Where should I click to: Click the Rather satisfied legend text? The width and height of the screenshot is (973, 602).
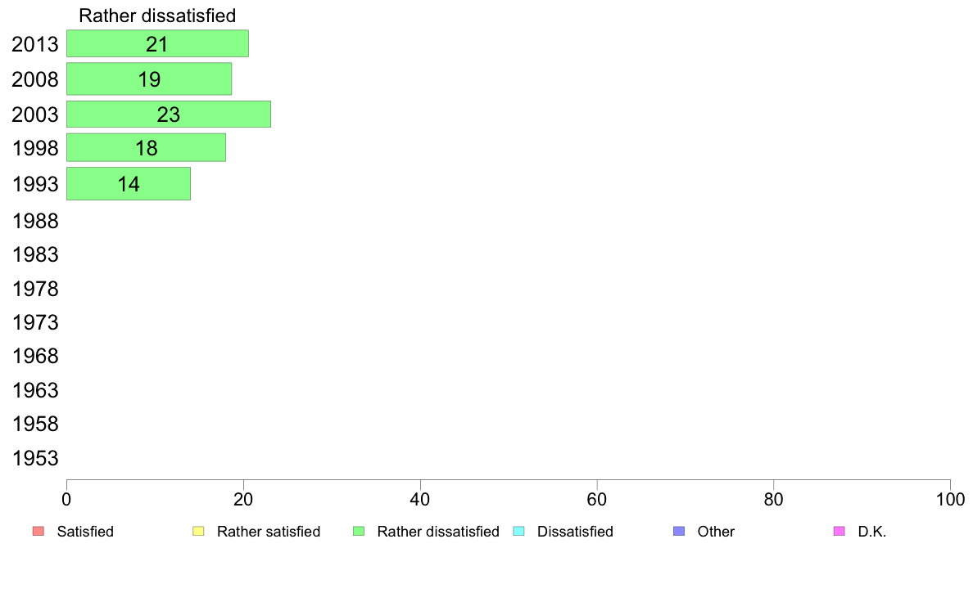(269, 532)
